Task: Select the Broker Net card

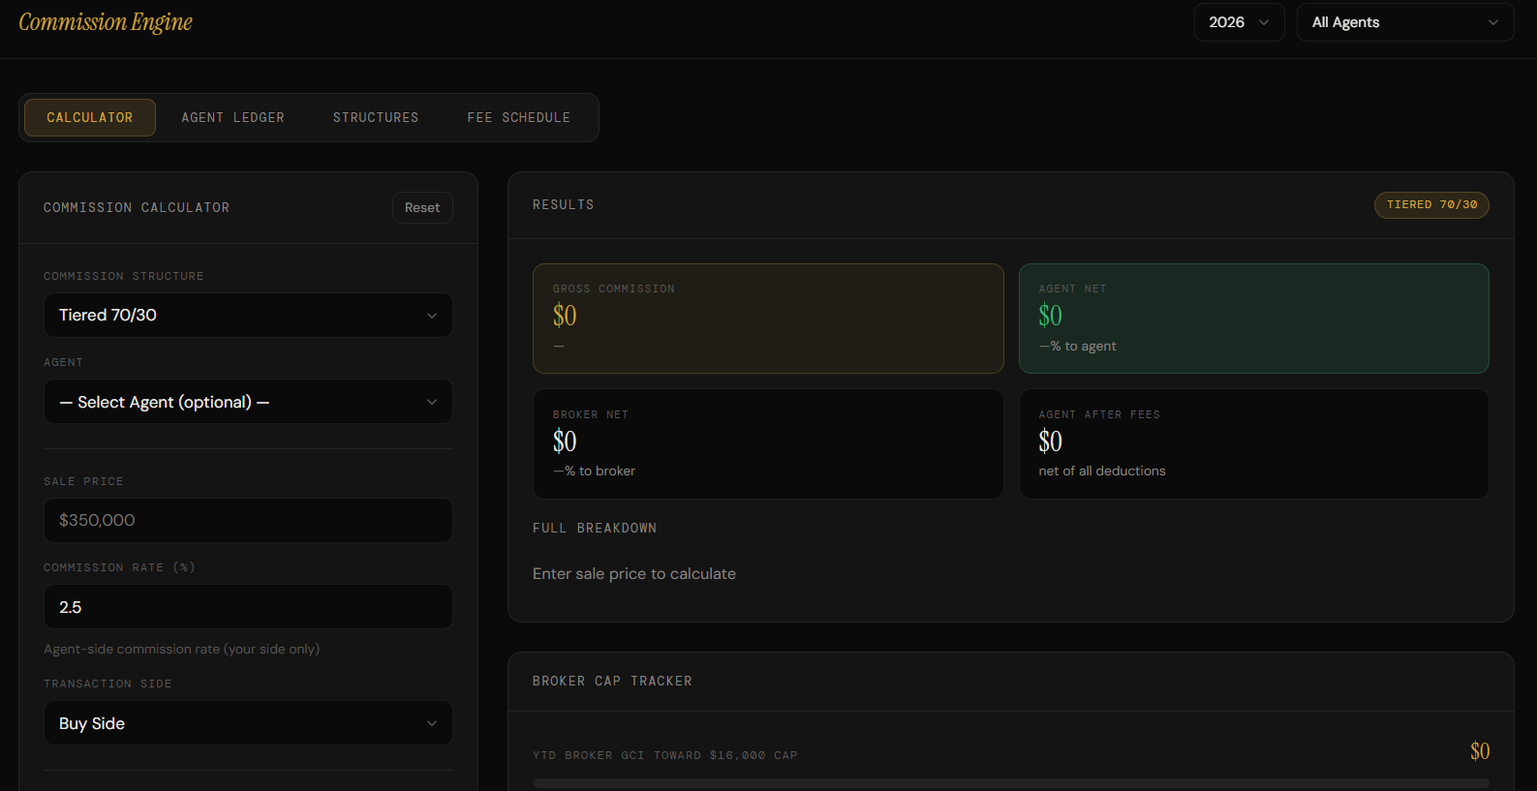Action: (768, 443)
